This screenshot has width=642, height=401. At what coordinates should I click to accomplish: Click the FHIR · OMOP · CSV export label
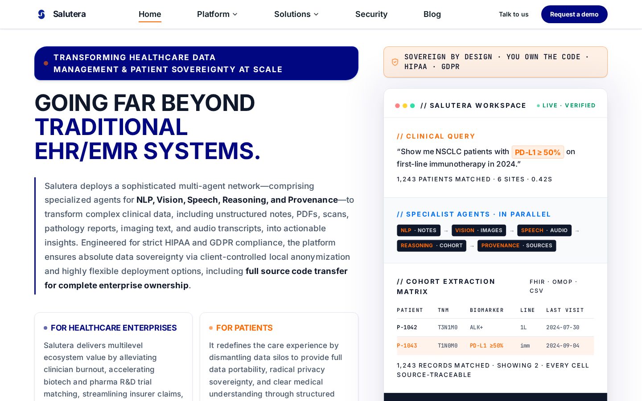pyautogui.click(x=553, y=286)
